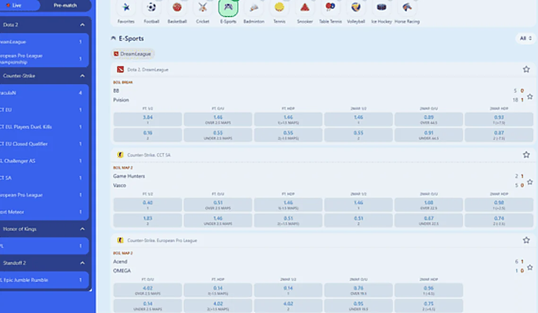538x313 pixels.
Task: Collapse the Dota 2 sidebar section
Action: click(x=82, y=25)
